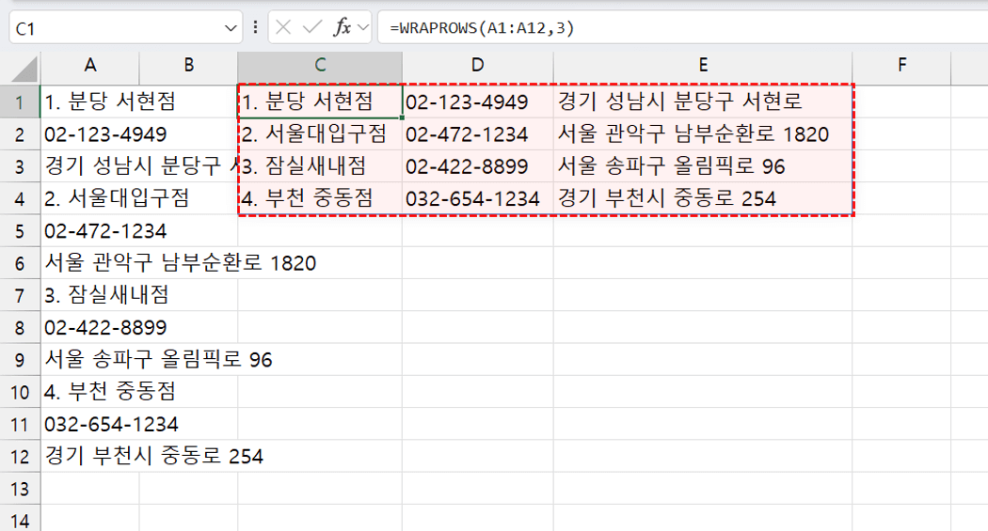
Task: Cancel the formula entry with the X icon
Action: [283, 27]
